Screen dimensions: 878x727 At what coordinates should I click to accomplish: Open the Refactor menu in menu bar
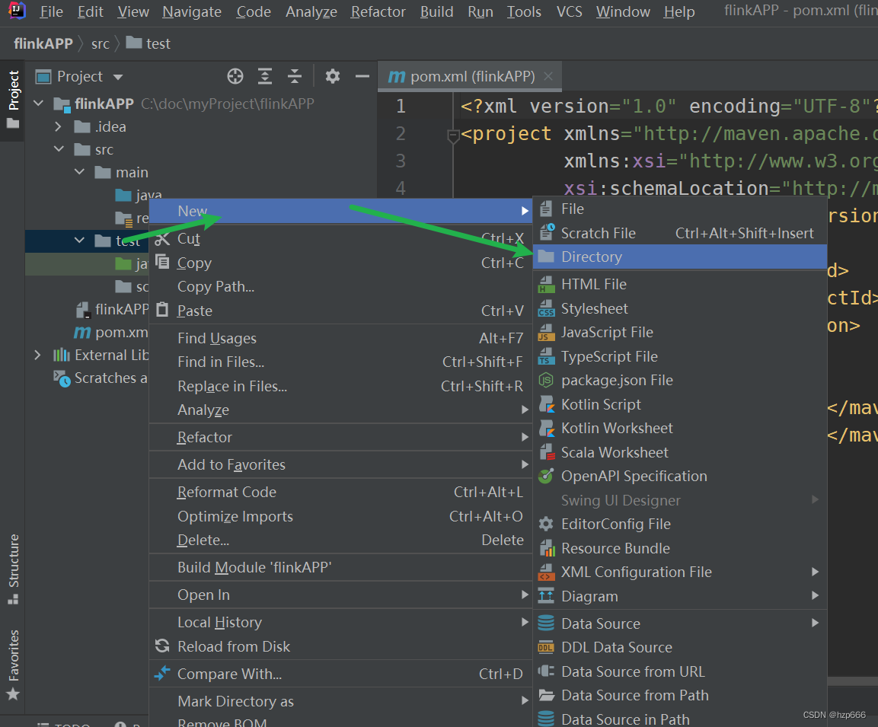click(x=378, y=12)
